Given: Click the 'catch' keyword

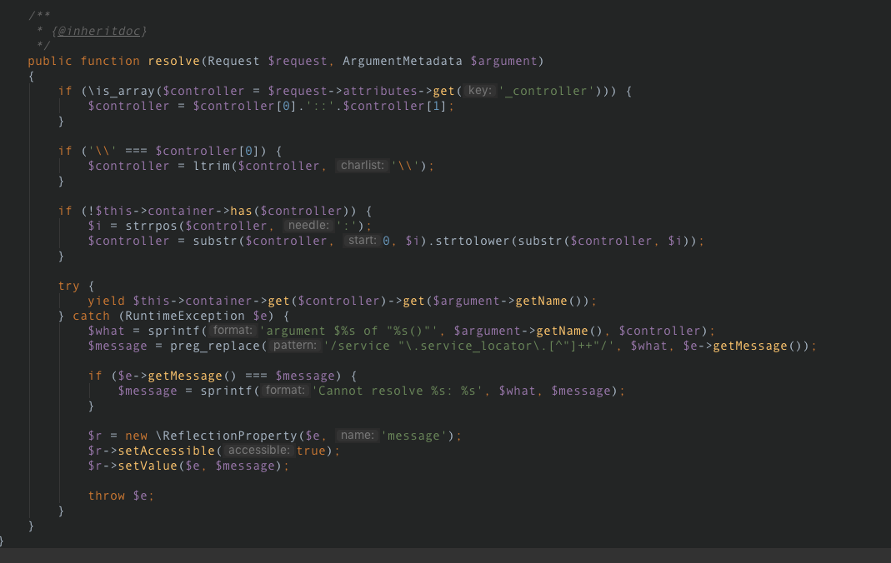Looking at the screenshot, I should [x=91, y=316].
